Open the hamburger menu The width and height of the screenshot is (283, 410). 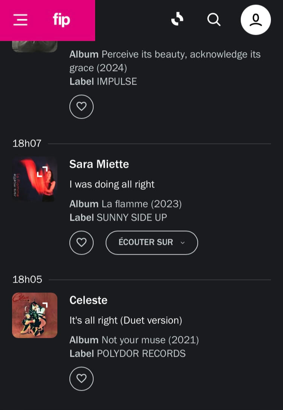(20, 20)
